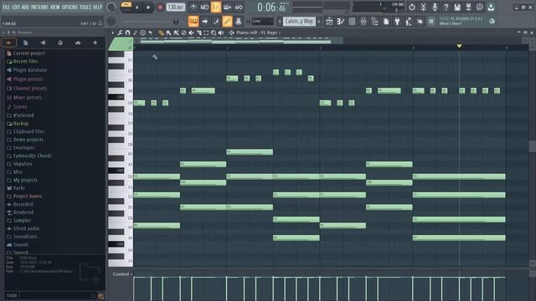
Task: Open the Piano roll view icon
Action: pyautogui.click(x=341, y=22)
